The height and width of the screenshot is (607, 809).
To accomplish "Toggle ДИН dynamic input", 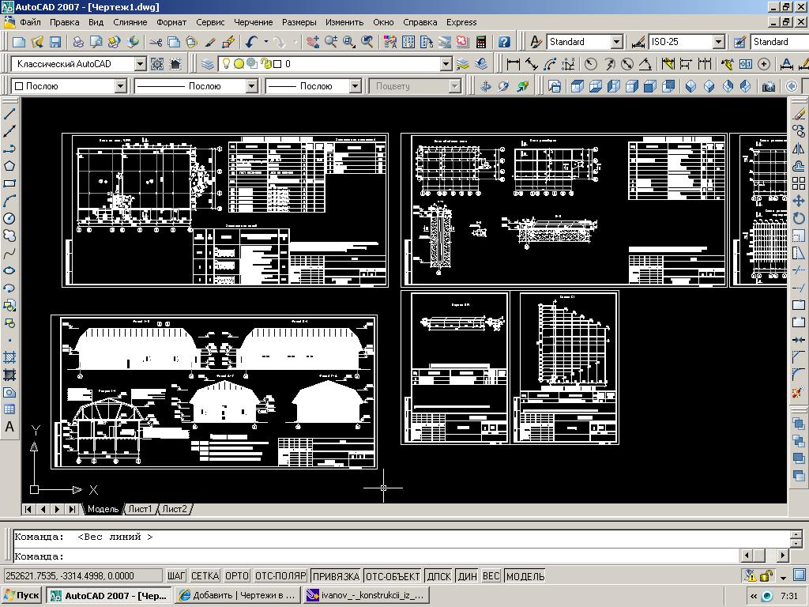I will pyautogui.click(x=468, y=576).
